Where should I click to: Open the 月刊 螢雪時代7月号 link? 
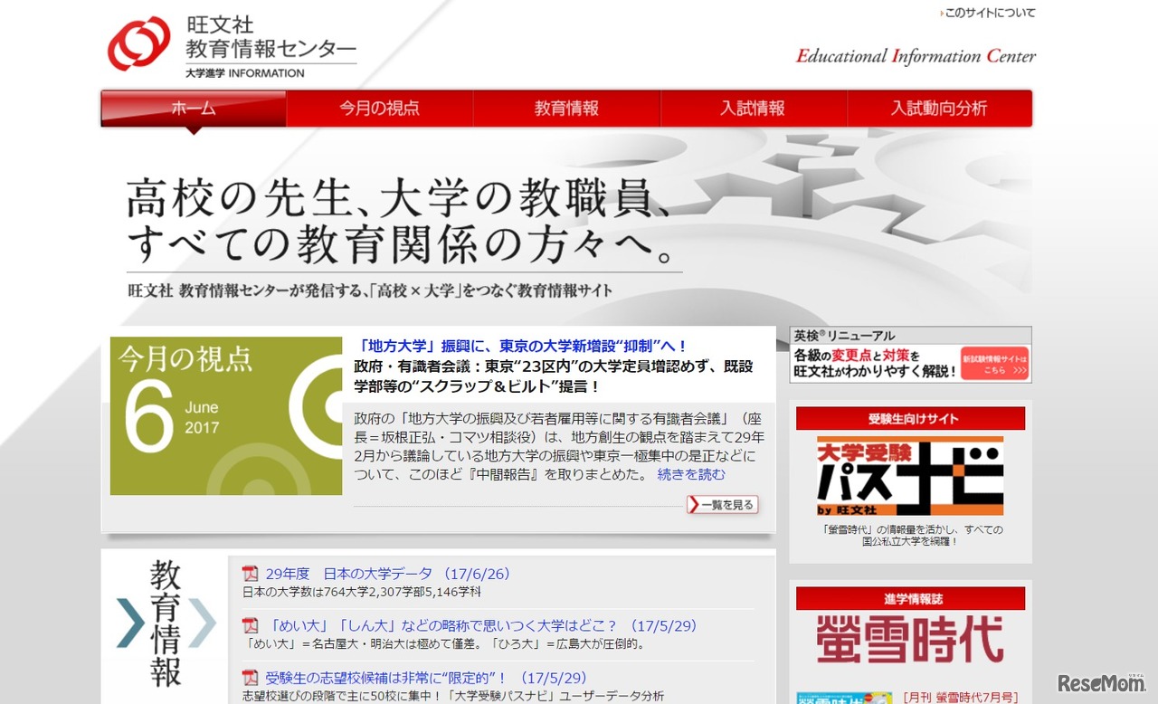point(959,697)
